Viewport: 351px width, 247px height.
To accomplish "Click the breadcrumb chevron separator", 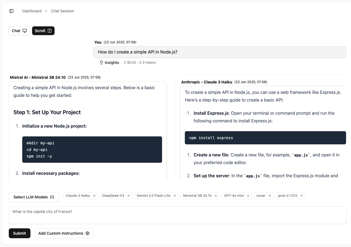I will coord(46,11).
